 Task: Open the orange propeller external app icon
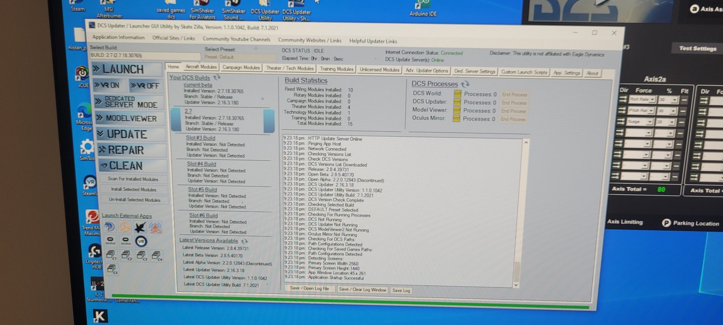click(125, 227)
